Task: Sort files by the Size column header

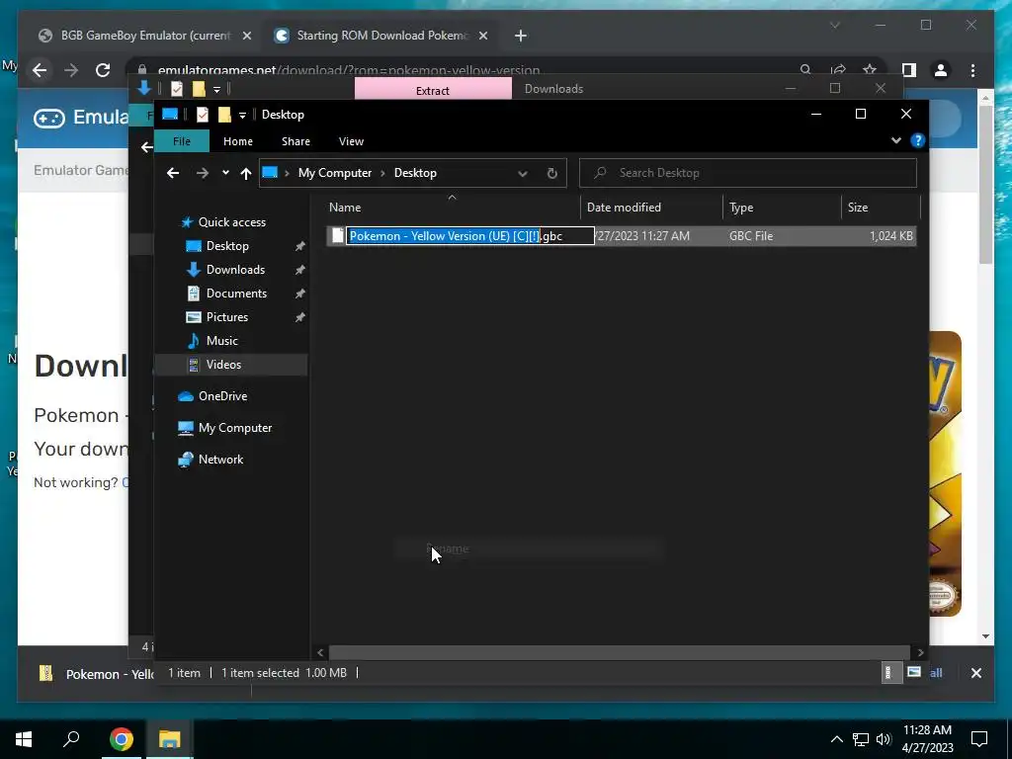Action: pyautogui.click(x=881, y=208)
